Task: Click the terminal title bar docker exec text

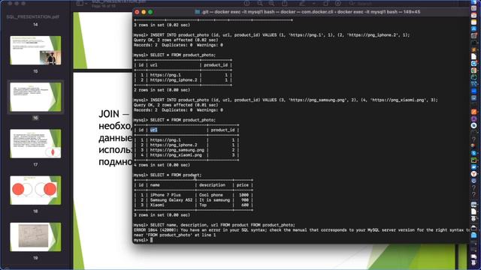Action: pos(311,12)
